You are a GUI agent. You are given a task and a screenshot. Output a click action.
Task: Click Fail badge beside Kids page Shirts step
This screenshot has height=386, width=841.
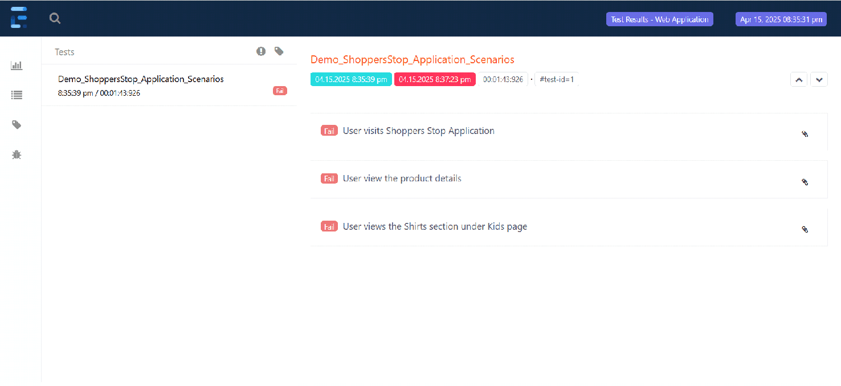click(x=329, y=226)
